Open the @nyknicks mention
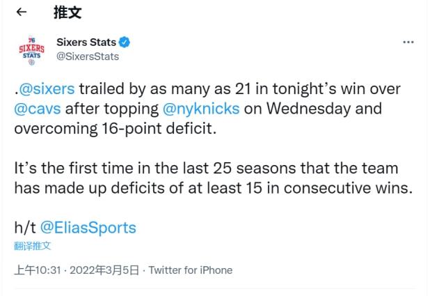Image resolution: width=446 pixels, height=296 pixels. point(201,109)
